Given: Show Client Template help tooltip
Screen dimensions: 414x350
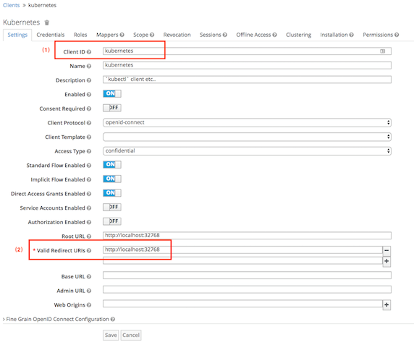Looking at the screenshot, I should (x=89, y=137).
